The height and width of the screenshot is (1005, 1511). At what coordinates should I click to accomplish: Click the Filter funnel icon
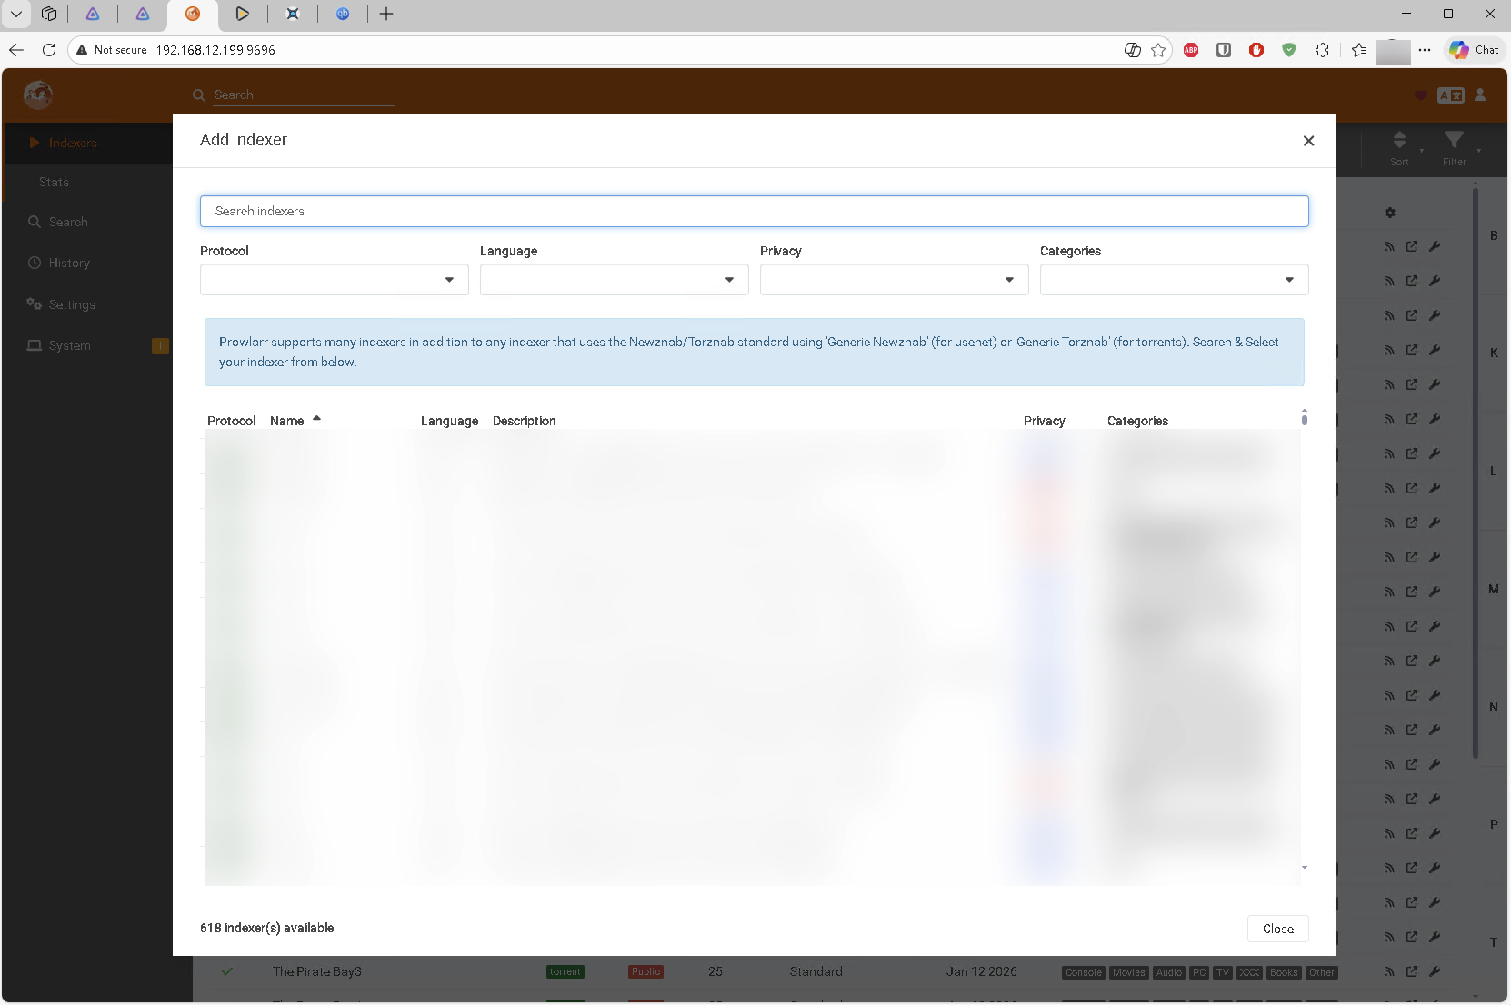click(x=1454, y=145)
